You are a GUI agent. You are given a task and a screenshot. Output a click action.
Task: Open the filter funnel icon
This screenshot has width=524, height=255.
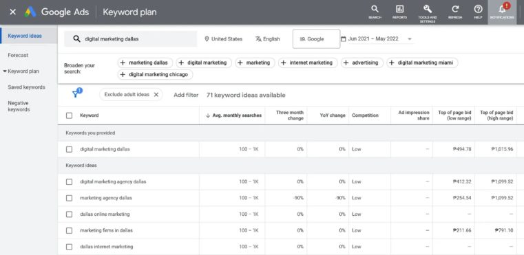[x=76, y=93]
